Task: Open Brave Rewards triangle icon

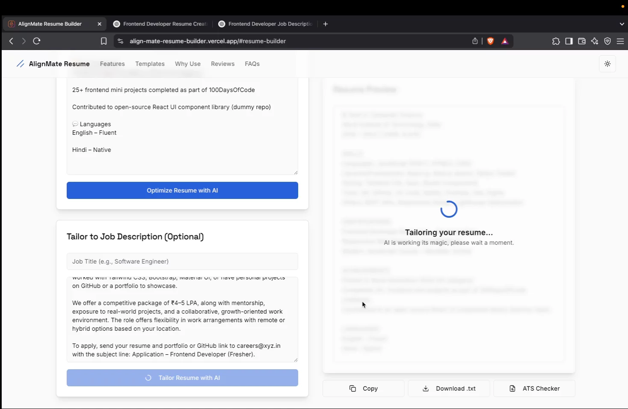Action: click(x=505, y=41)
